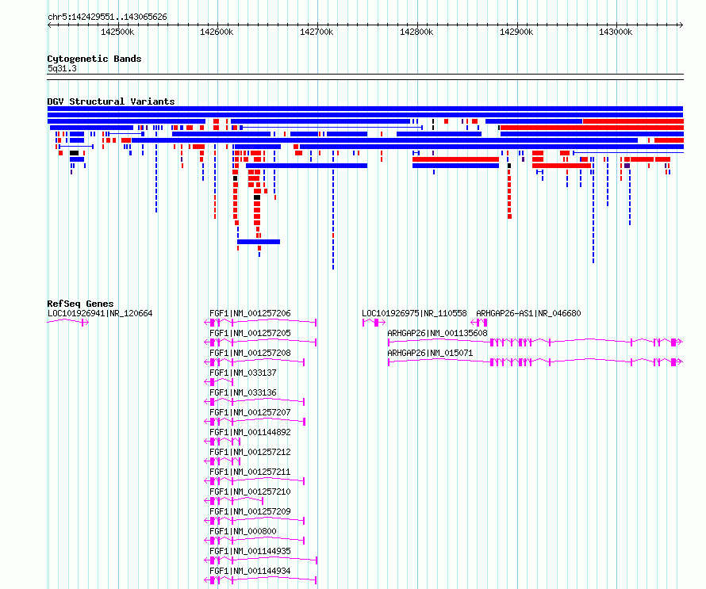706x589 pixels.
Task: Click the exon-intron model under ARHGAP26|NM_015071
Action: 535,361
